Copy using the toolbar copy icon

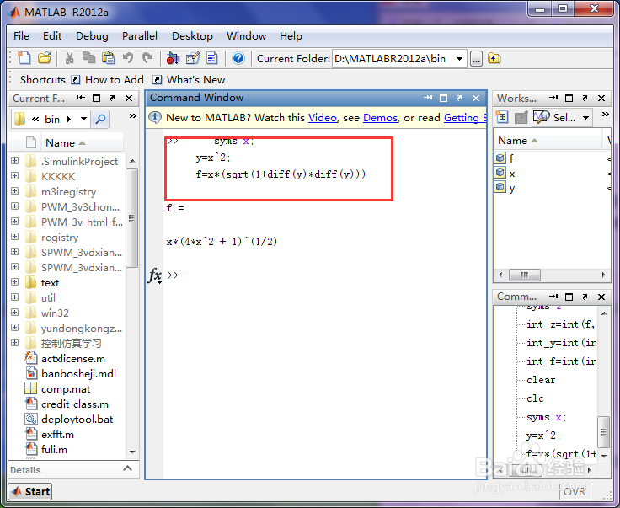[88, 58]
